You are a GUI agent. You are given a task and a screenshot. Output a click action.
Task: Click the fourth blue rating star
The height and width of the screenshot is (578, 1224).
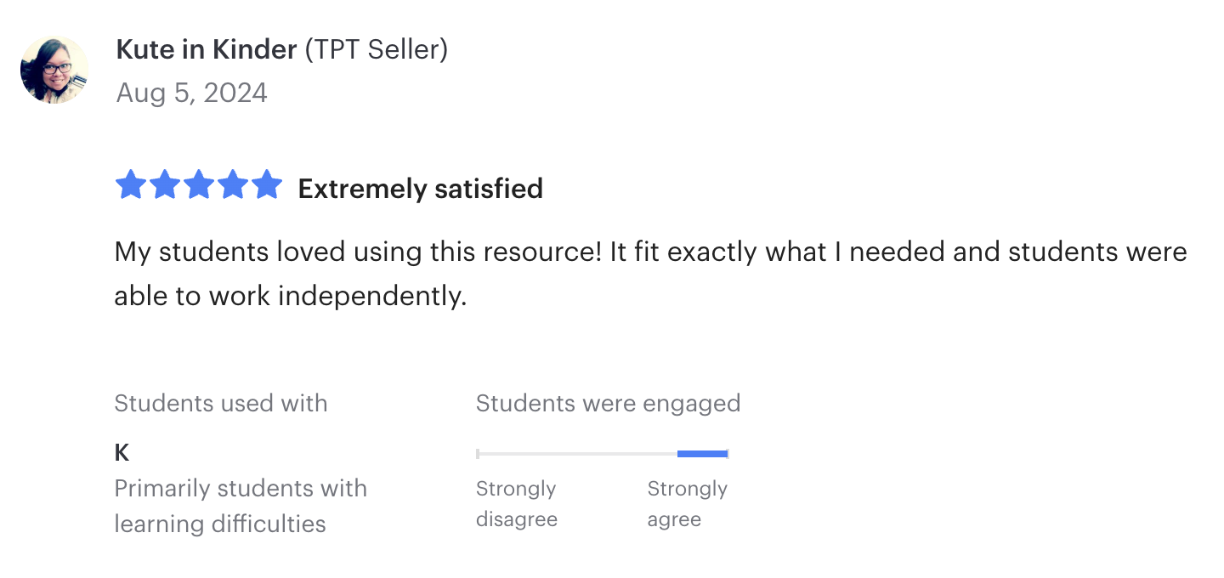coord(232,185)
